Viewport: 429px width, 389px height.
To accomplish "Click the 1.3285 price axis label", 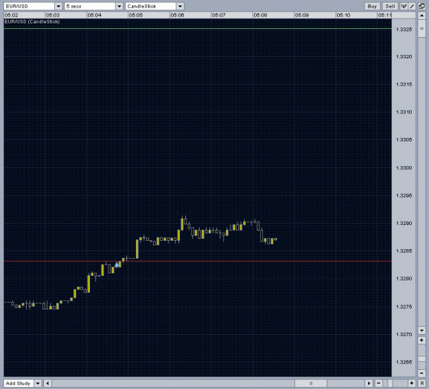I will (404, 251).
